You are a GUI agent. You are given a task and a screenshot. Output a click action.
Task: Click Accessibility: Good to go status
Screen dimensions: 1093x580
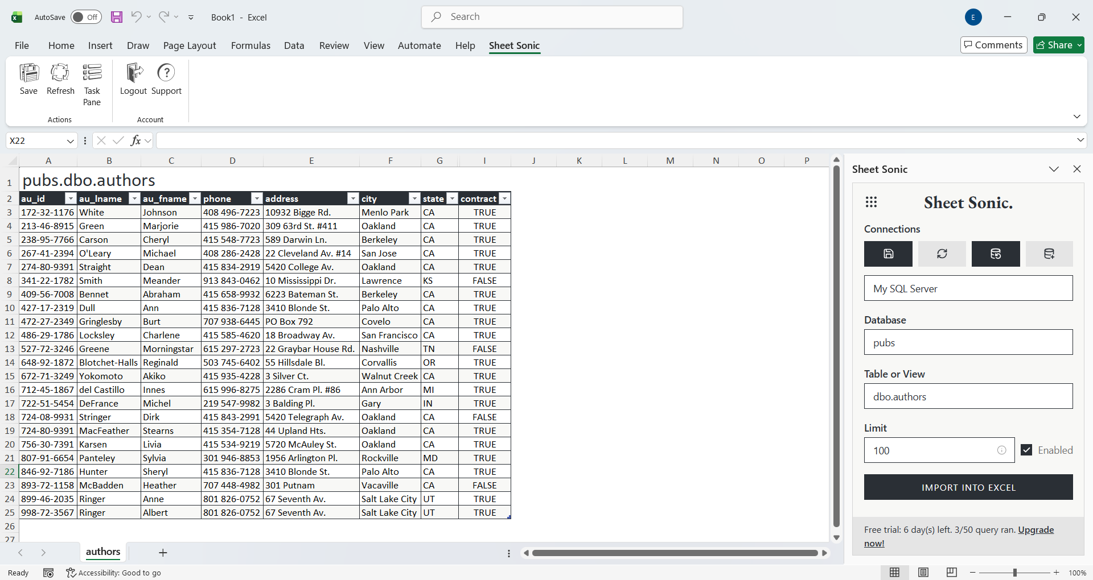tap(113, 573)
